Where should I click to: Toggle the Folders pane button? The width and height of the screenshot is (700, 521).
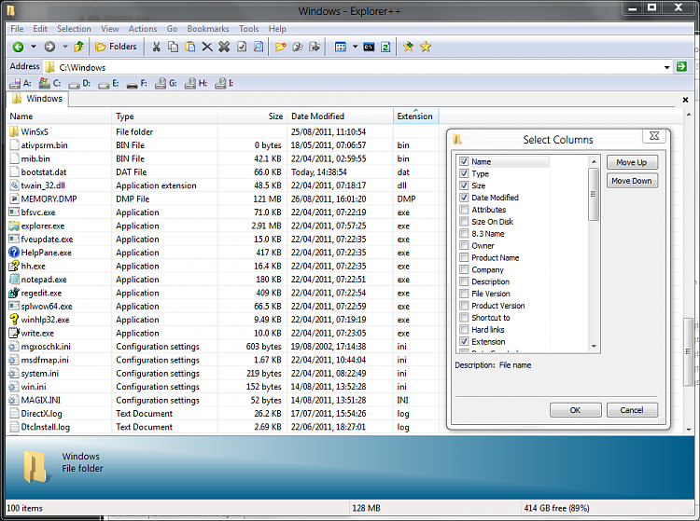tap(116, 47)
